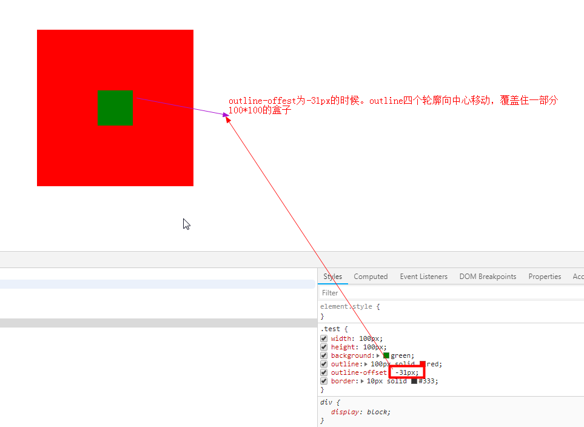
Task: Expand the background property details
Action: [x=377, y=355]
